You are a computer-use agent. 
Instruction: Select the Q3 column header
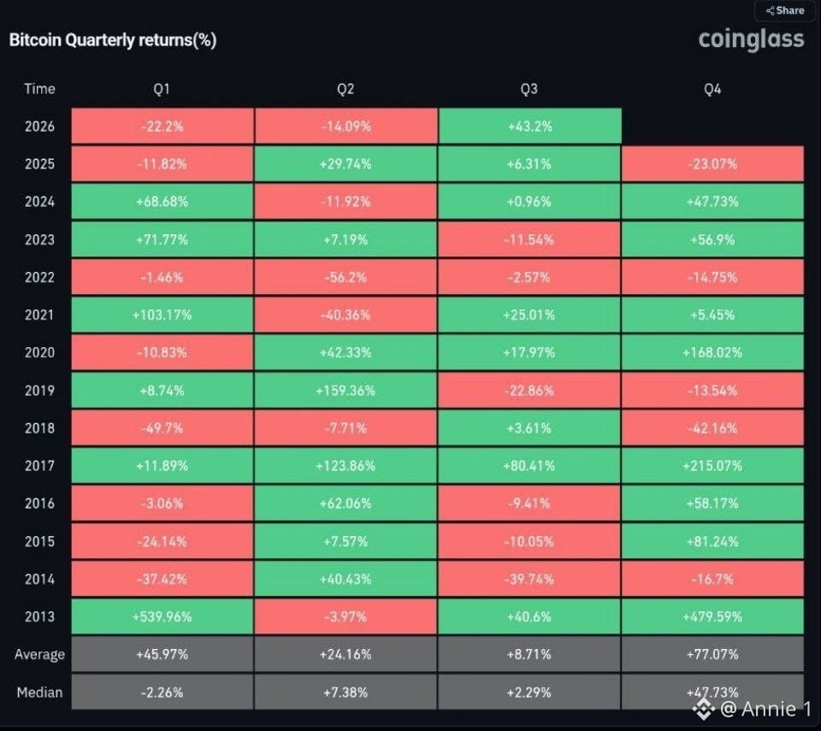(x=529, y=89)
